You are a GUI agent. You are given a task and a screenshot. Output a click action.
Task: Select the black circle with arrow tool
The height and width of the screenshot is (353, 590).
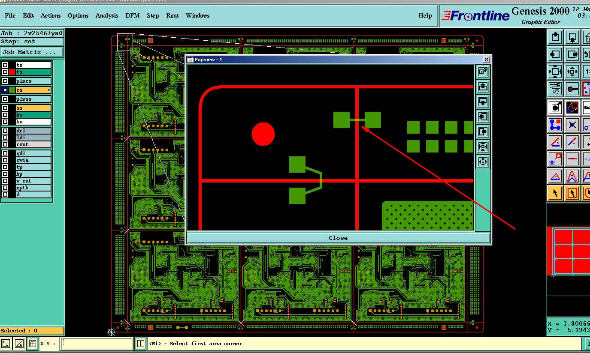pyautogui.click(x=556, y=107)
